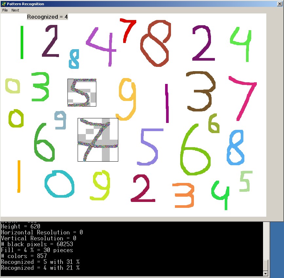This screenshot has height=278, width=284.
Task: Click the Next menu item
Action: (x=15, y=10)
